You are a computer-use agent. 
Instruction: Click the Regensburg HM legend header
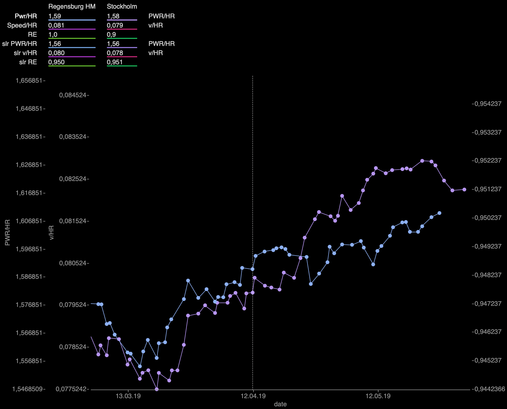click(x=72, y=6)
